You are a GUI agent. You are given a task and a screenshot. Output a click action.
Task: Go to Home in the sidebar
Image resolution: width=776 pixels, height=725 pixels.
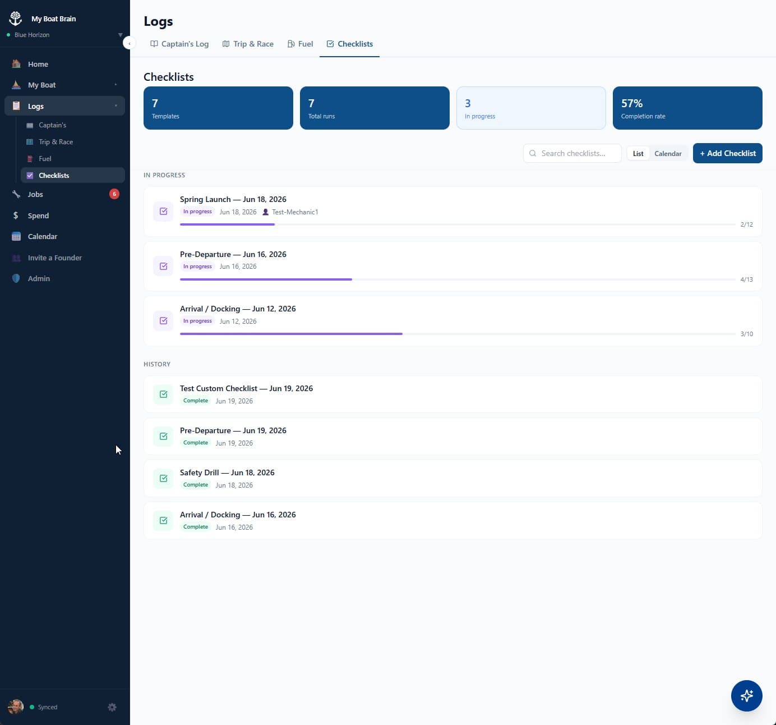(x=64, y=64)
